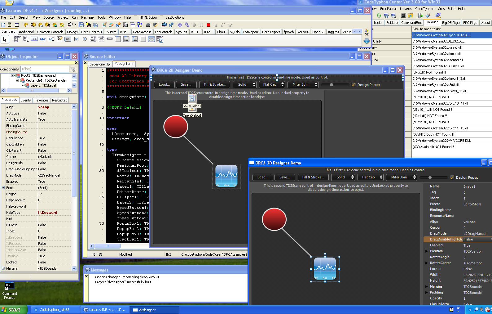Expand the Position property in demo inspector

tap(427, 251)
